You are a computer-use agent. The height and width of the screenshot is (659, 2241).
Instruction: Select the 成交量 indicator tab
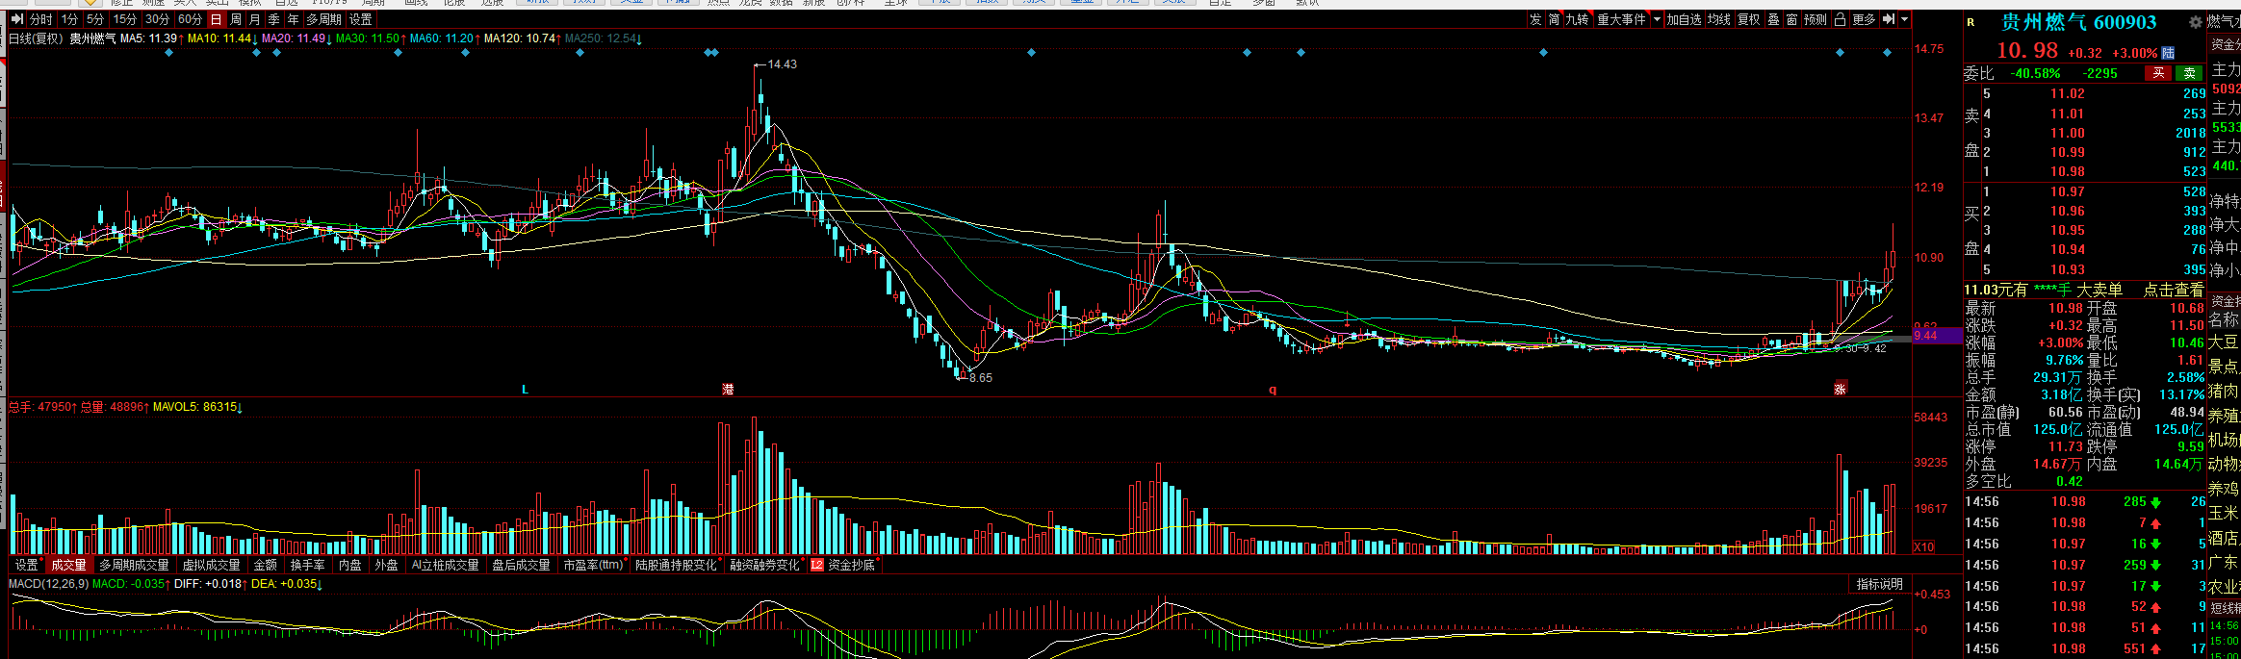[x=68, y=565]
